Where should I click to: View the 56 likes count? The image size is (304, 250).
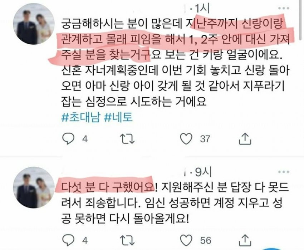click(206, 240)
